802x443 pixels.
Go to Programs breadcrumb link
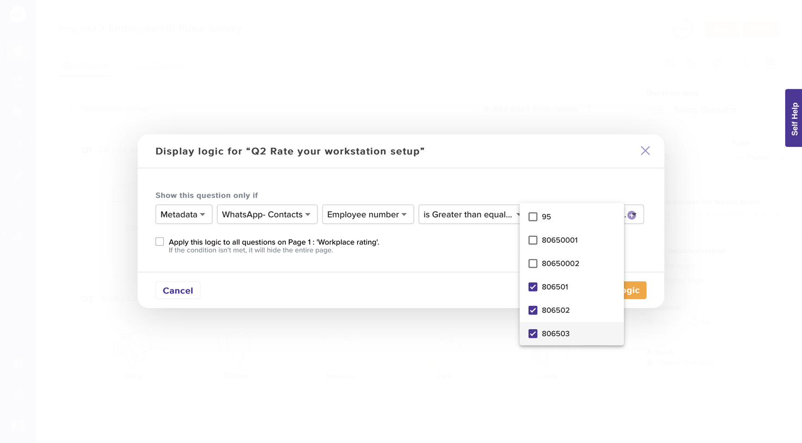tap(77, 29)
